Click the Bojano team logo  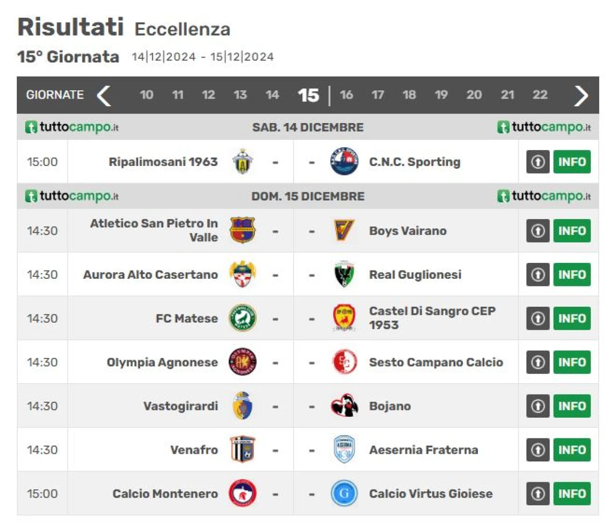coord(344,406)
